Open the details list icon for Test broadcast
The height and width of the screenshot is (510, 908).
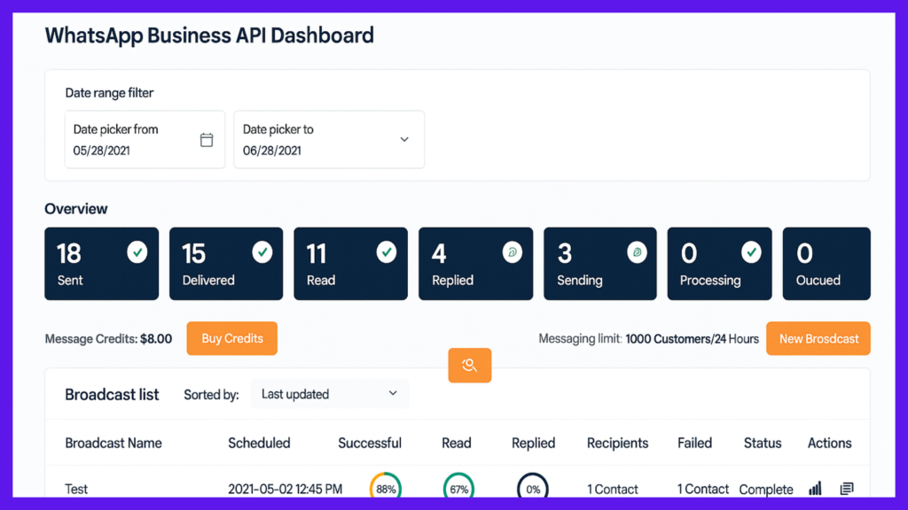tap(847, 489)
